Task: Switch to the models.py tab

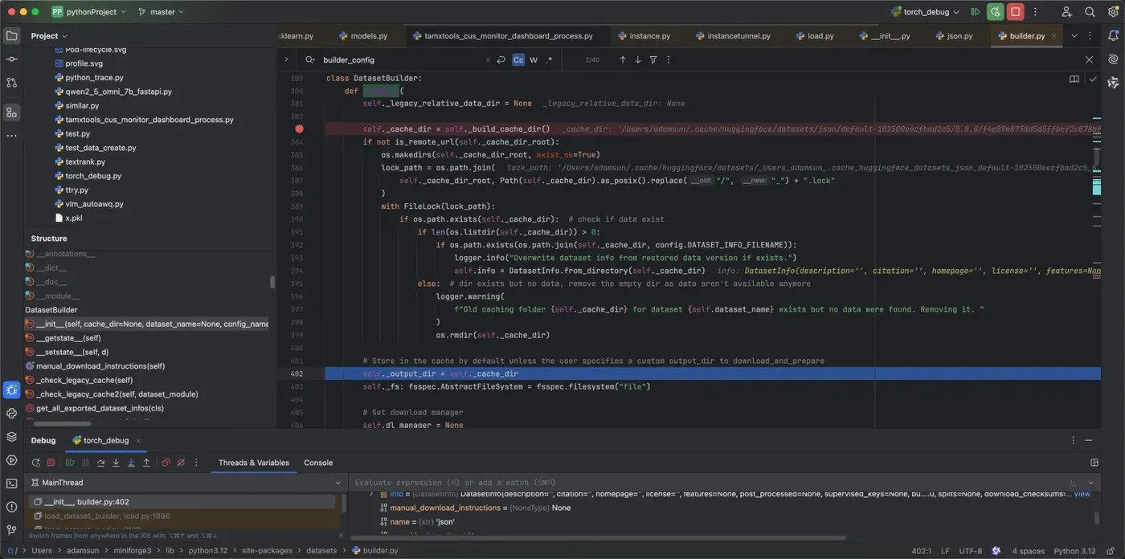Action: click(x=363, y=36)
